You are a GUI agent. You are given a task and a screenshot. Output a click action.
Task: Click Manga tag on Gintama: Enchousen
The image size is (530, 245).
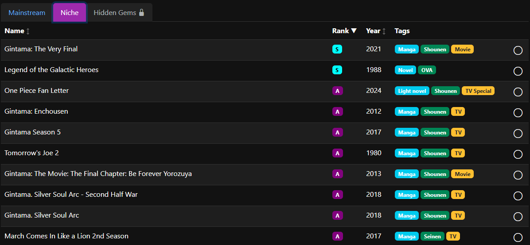[407, 111]
